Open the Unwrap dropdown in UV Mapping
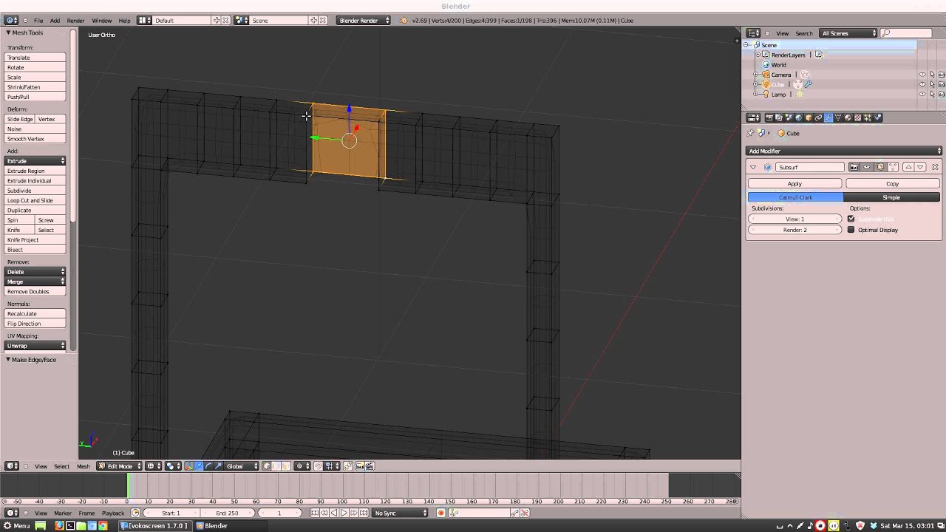Viewport: 946px width, 532px height. click(x=35, y=346)
